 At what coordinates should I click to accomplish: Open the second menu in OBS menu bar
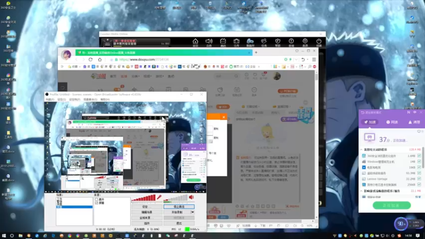(x=62, y=99)
